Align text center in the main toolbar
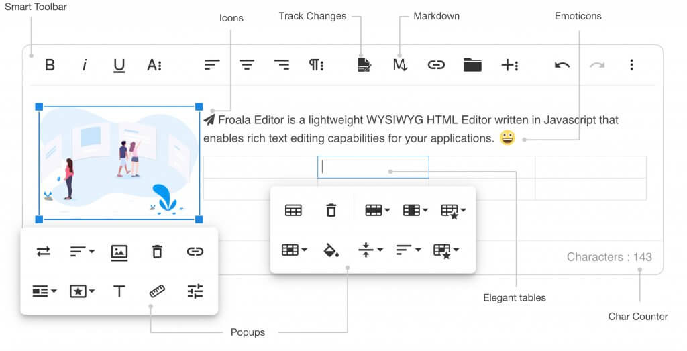687x351 pixels. click(x=247, y=65)
